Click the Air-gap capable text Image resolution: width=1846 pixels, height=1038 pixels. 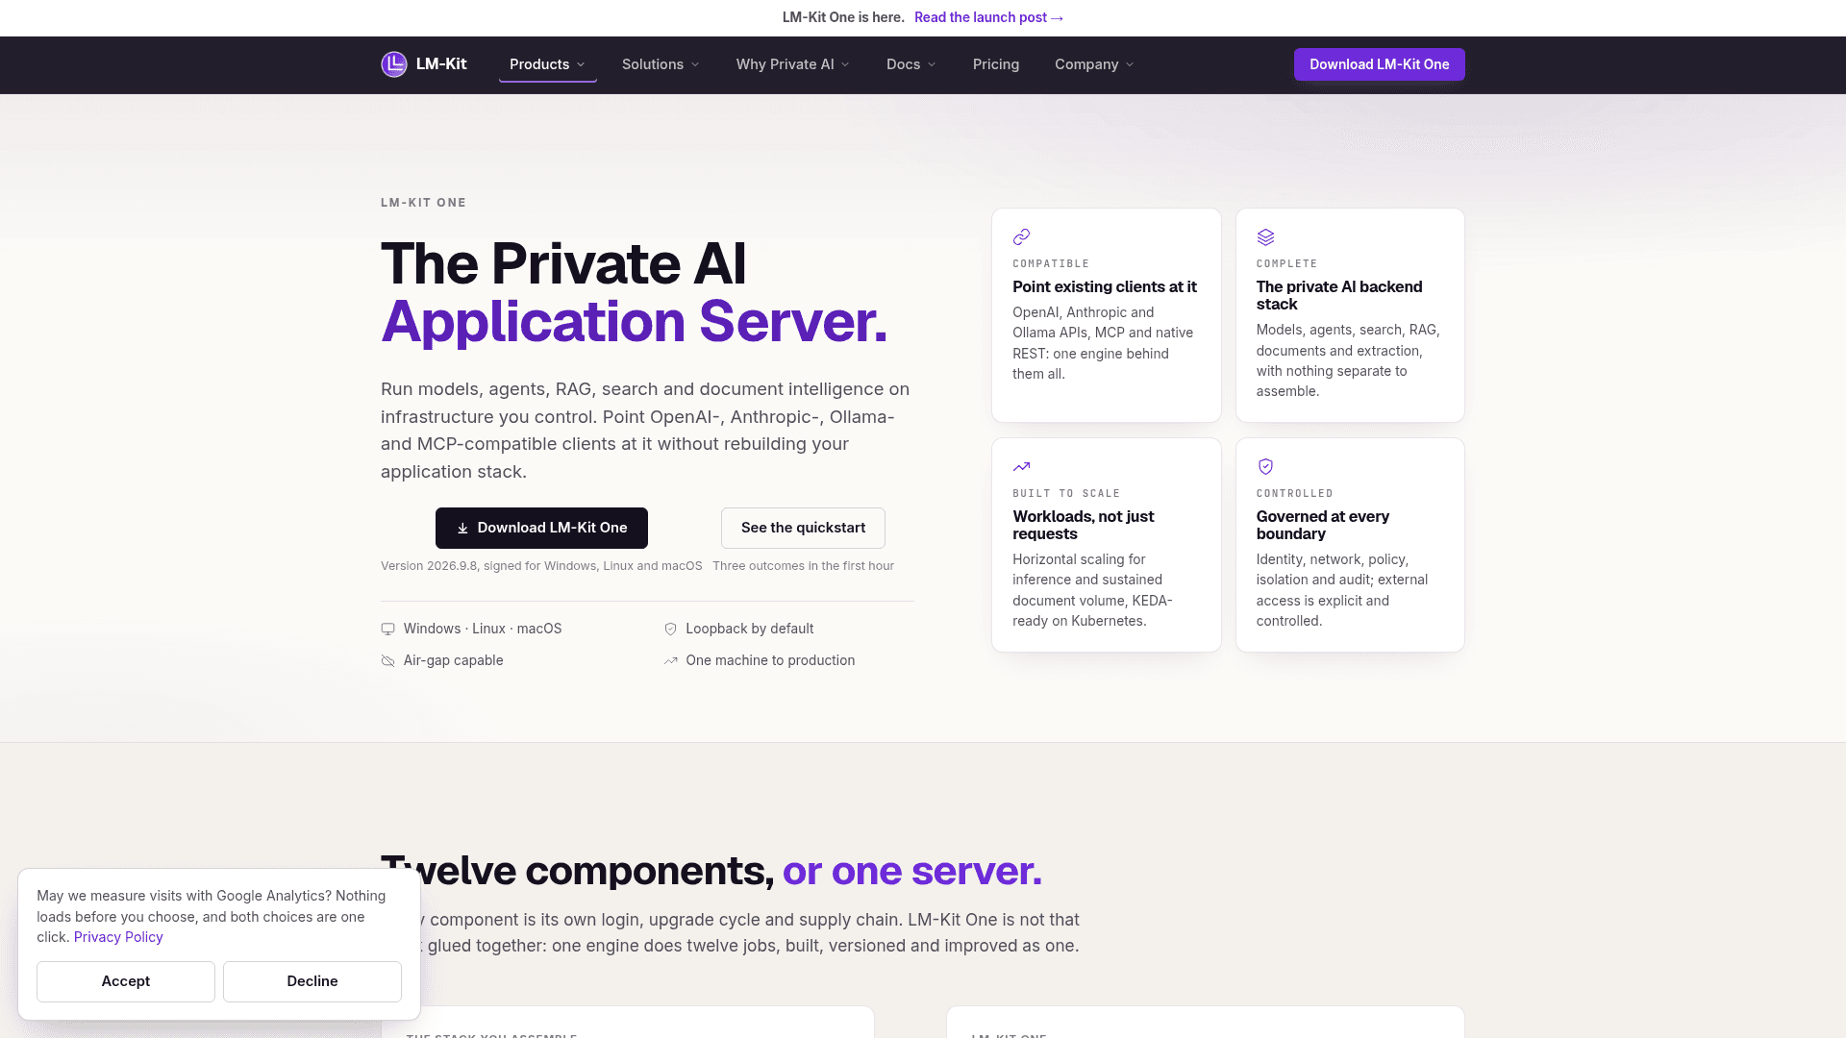453,660
